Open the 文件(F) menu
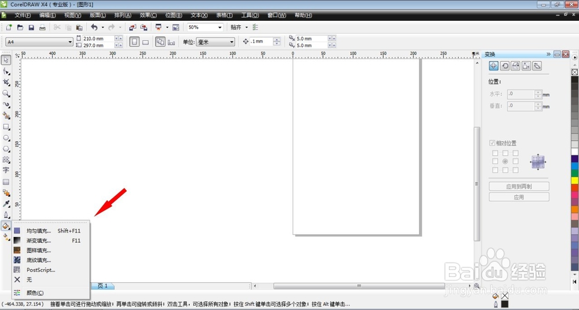Screen dimensions: 579x310 tap(23, 15)
